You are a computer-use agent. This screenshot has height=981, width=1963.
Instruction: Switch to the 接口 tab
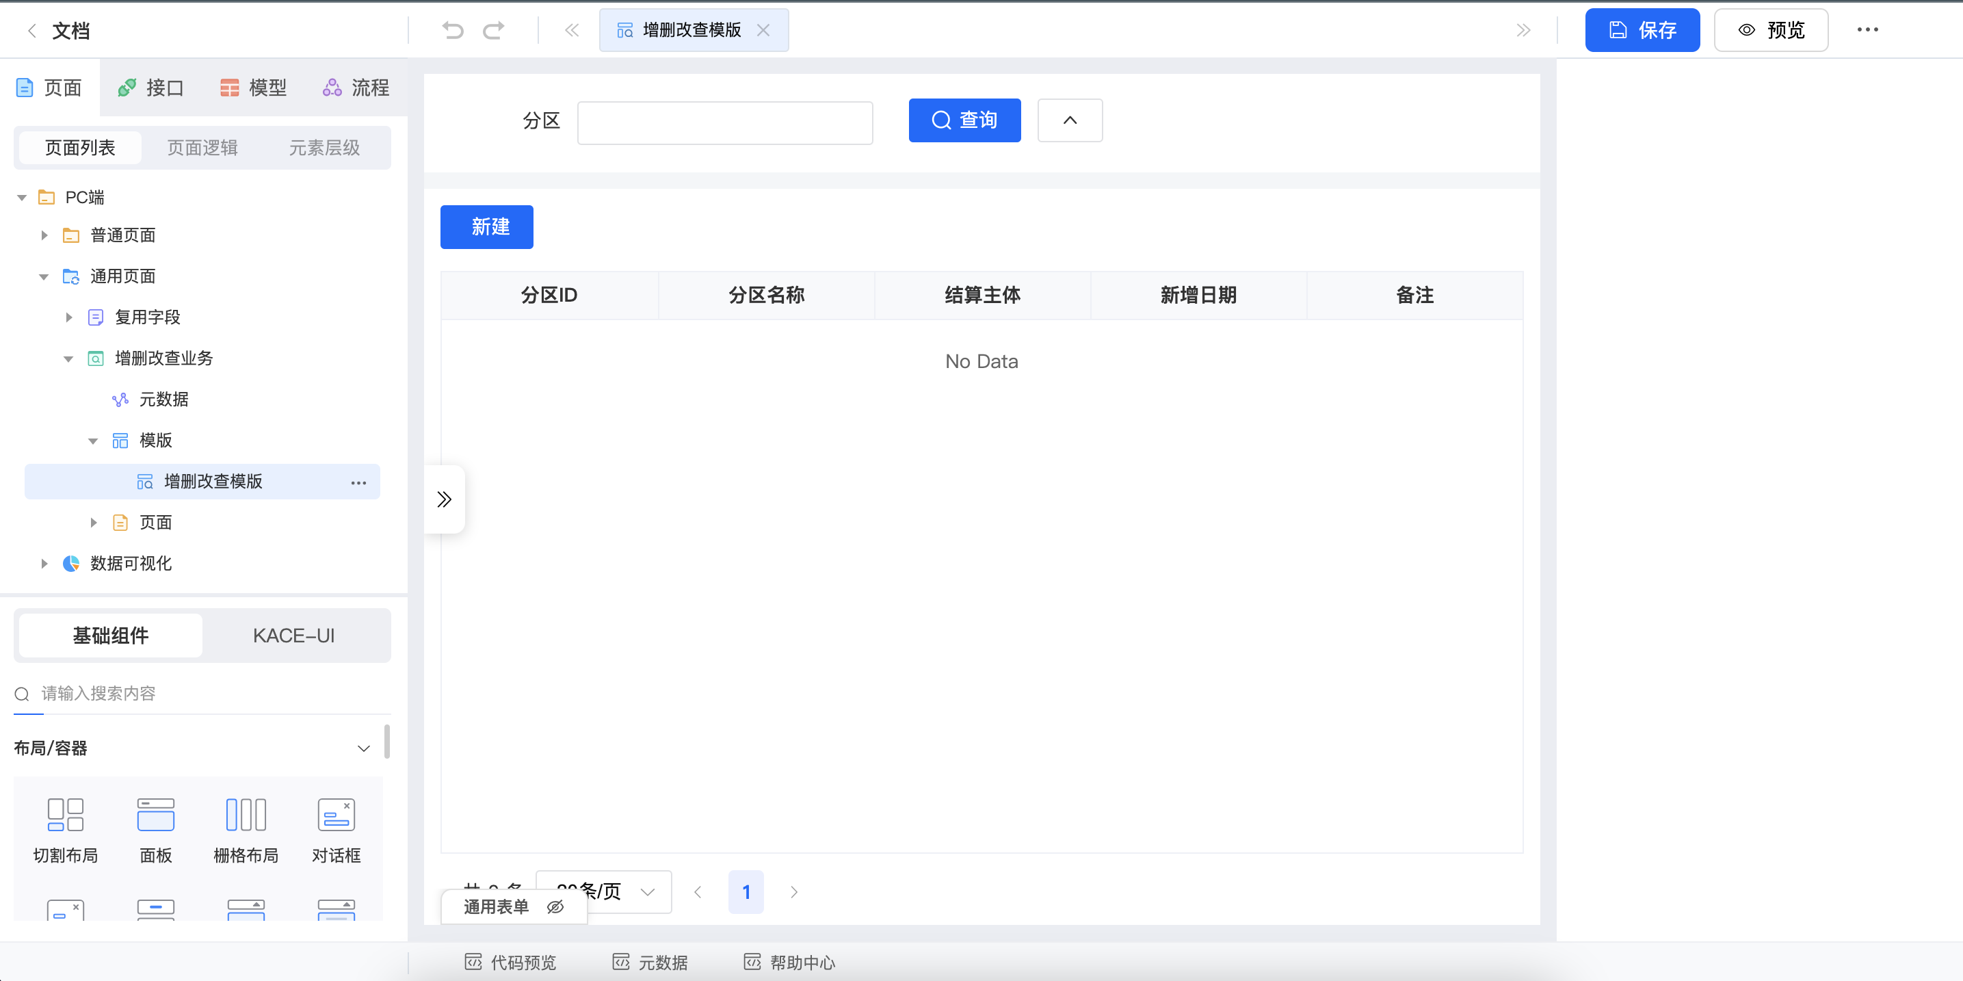click(151, 88)
